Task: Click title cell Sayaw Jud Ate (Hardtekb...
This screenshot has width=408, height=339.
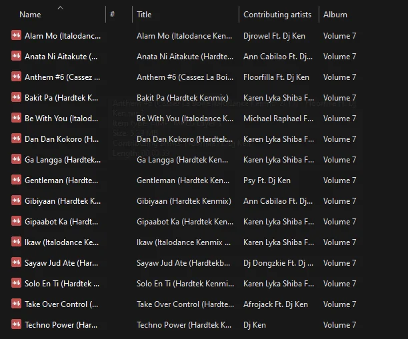Action: click(x=183, y=263)
